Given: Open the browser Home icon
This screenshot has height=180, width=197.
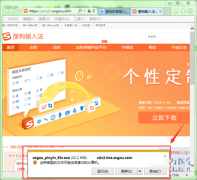Looking at the screenshot, I should pyautogui.click(x=176, y=11).
